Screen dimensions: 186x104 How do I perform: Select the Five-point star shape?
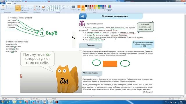click(x=52, y=10)
